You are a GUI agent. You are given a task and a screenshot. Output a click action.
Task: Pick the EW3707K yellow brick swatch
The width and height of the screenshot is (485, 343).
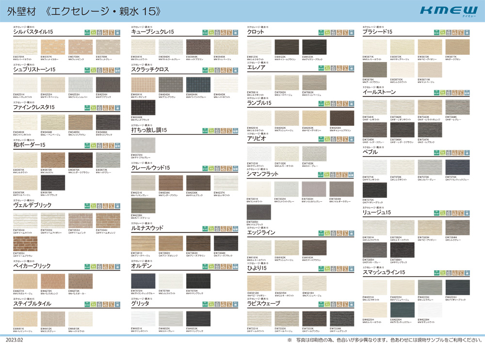tap(53, 47)
